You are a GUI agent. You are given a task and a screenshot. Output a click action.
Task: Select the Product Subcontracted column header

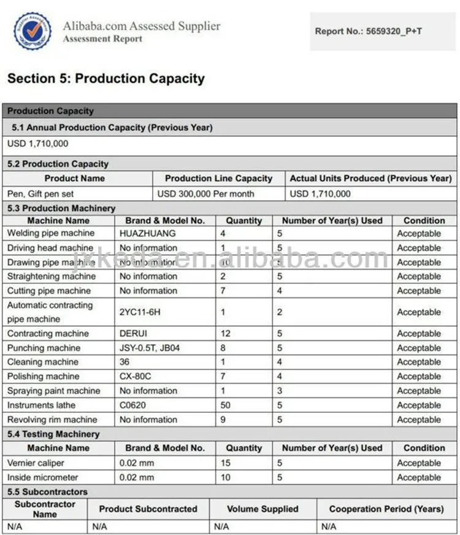[x=148, y=509]
